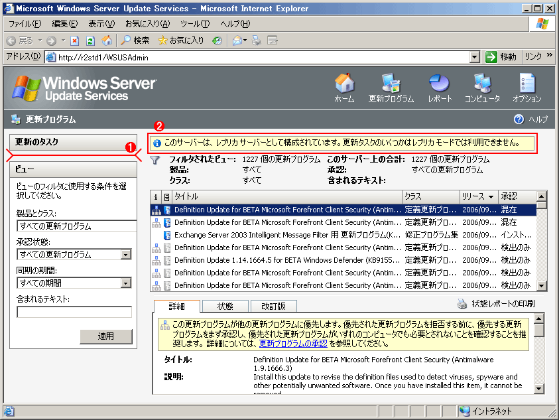Viewport: 559px width, 420px height.
Task: Click the IE back arrow icon
Action: pyautogui.click(x=11, y=40)
